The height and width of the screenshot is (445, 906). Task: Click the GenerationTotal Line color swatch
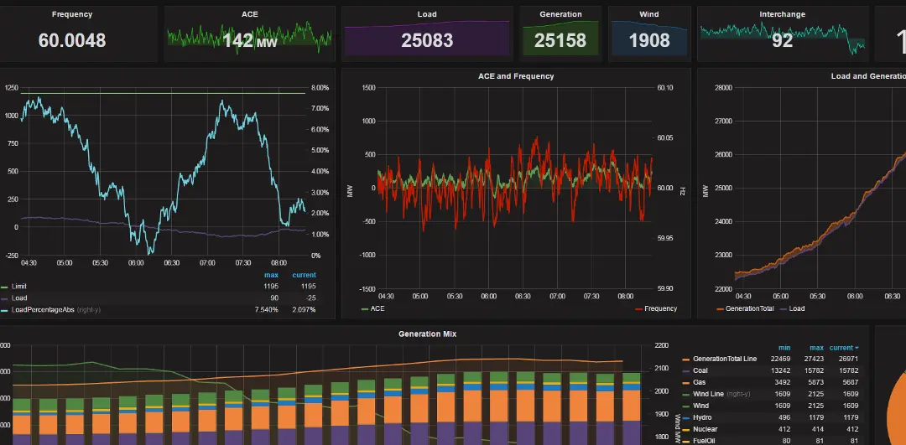687,359
